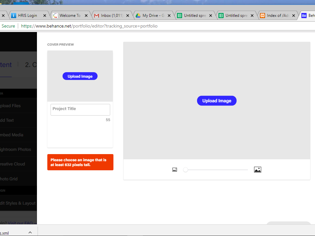Click the HRIS Login tab favicon
Image resolution: width=315 pixels, height=236 pixels.
(x=14, y=16)
